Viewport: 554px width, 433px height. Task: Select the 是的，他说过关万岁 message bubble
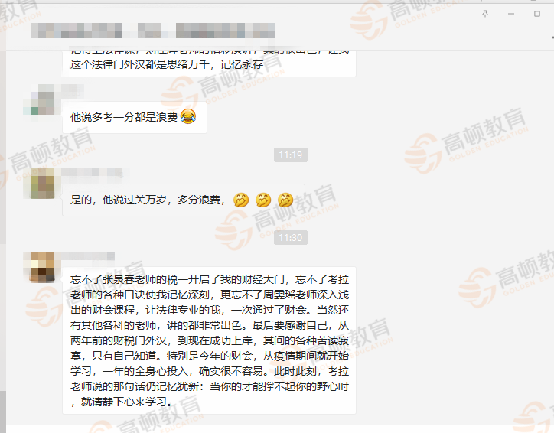[x=184, y=200]
